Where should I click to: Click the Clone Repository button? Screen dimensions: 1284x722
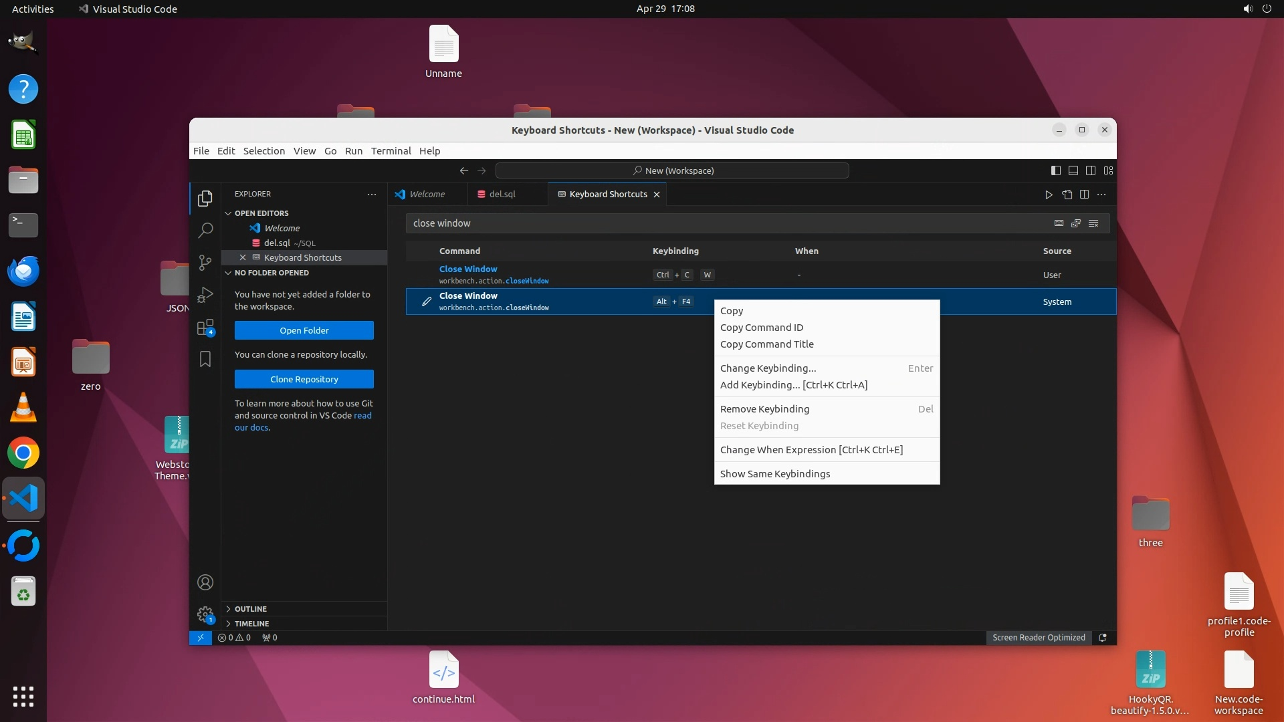pos(304,379)
